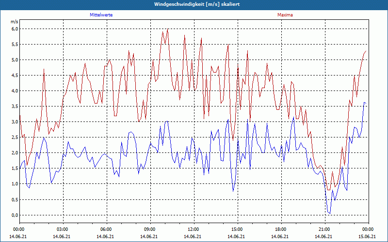Click the 06:00 time label
Image resolution: width=388 pixels, height=242 pixels.
[x=105, y=229]
